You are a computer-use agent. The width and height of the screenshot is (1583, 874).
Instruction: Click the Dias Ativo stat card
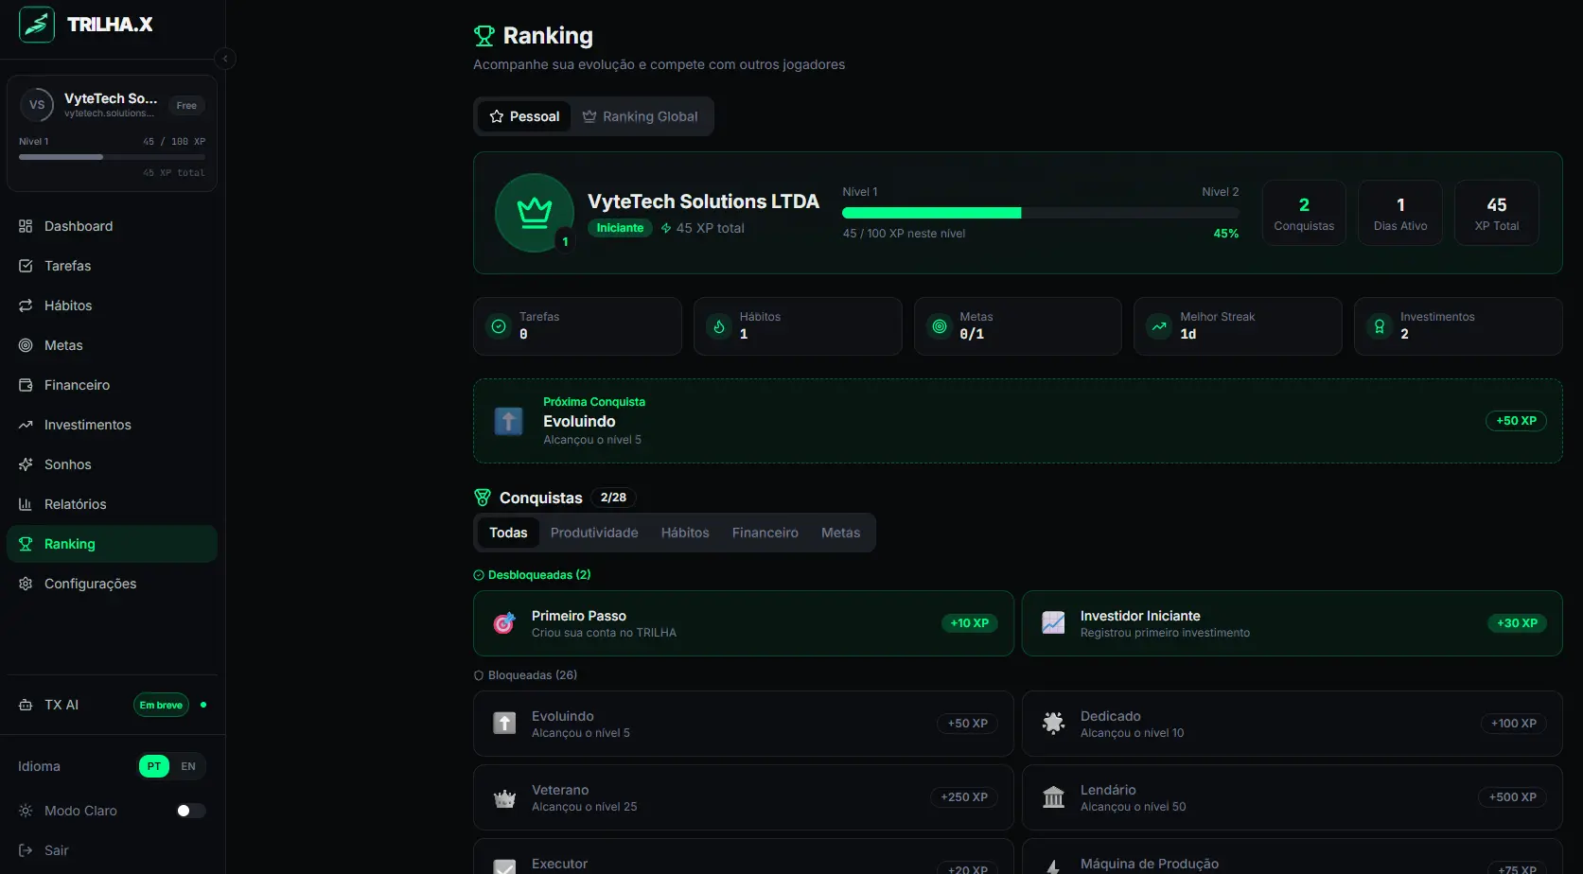tap(1400, 213)
